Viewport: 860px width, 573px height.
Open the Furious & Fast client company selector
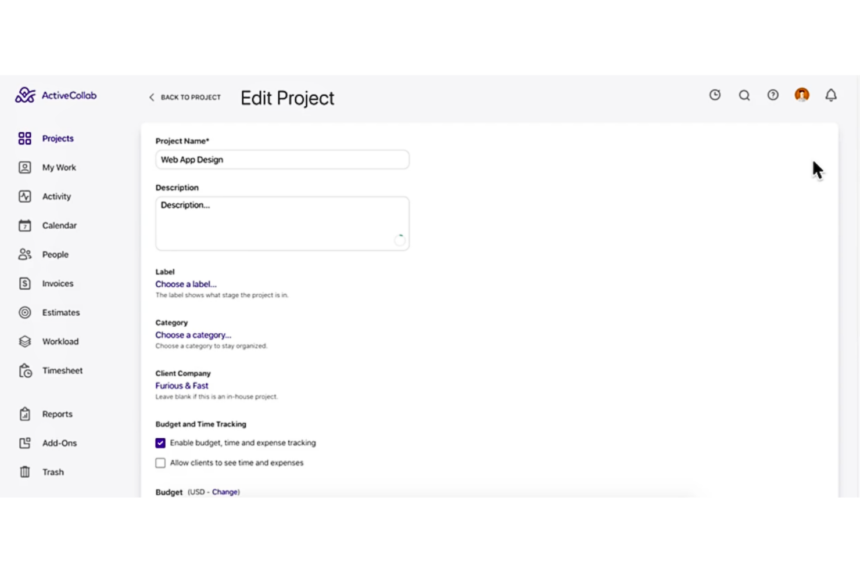click(x=181, y=385)
